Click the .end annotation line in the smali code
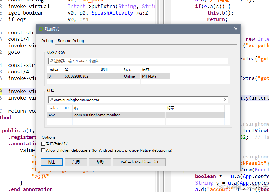The height and width of the screenshot is (192, 269). point(31,189)
